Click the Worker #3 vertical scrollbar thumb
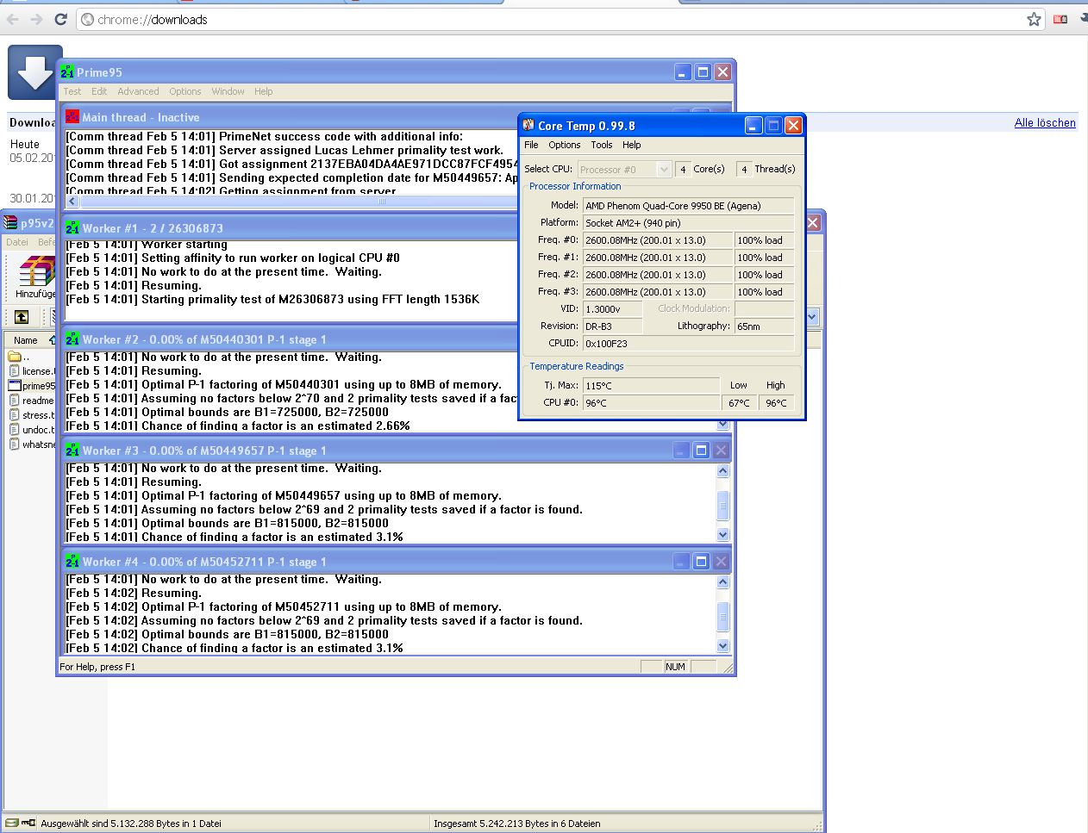Viewport: 1088px width, 833px height. tap(722, 505)
